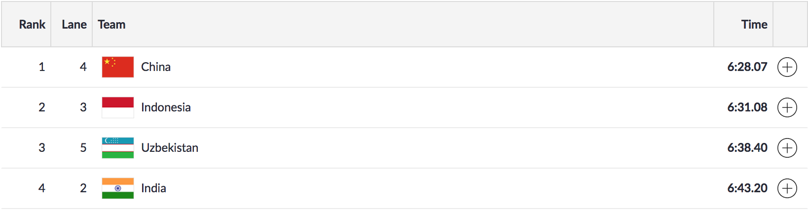Open Uzbekistan team name link

click(170, 148)
